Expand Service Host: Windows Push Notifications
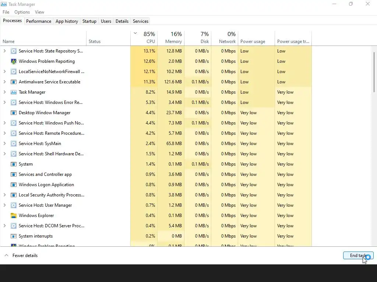Image resolution: width=377 pixels, height=282 pixels. click(4, 123)
